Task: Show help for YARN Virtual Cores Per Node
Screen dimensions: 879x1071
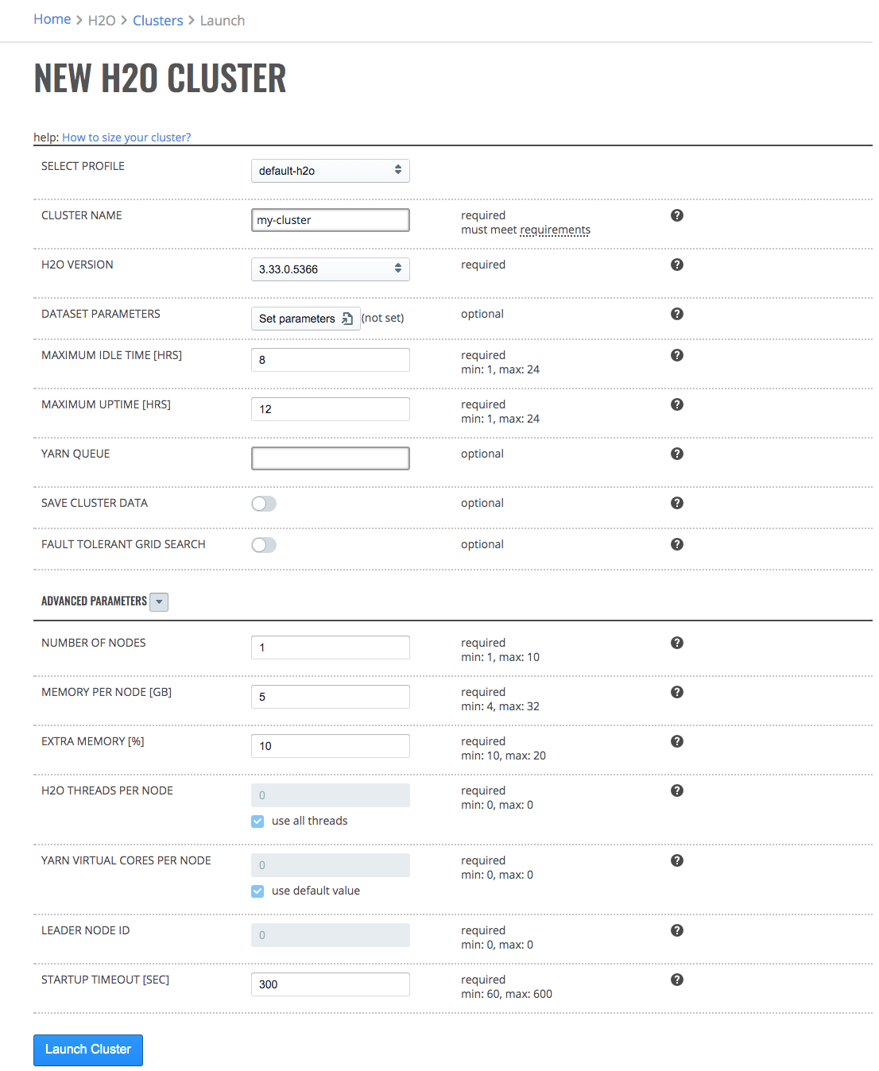Action: [677, 860]
